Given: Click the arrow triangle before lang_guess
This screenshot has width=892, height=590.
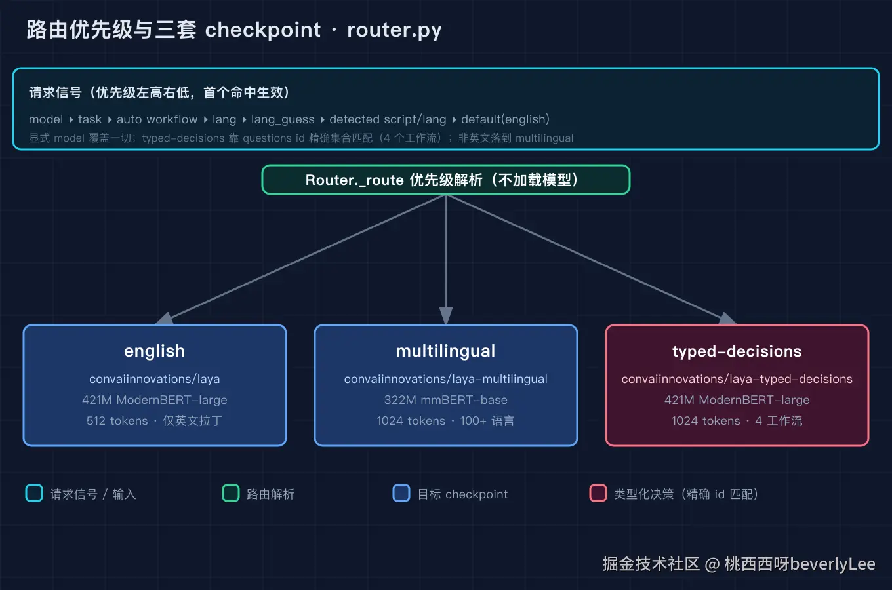Looking at the screenshot, I should [x=244, y=119].
